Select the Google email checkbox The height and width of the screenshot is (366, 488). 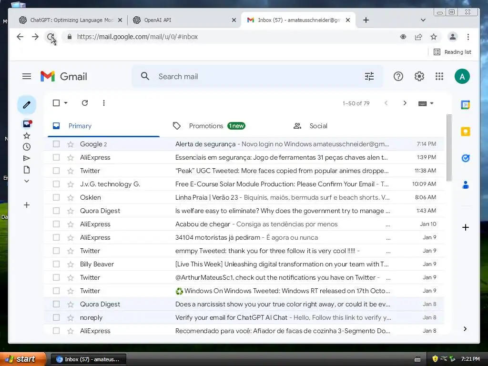[x=56, y=144]
